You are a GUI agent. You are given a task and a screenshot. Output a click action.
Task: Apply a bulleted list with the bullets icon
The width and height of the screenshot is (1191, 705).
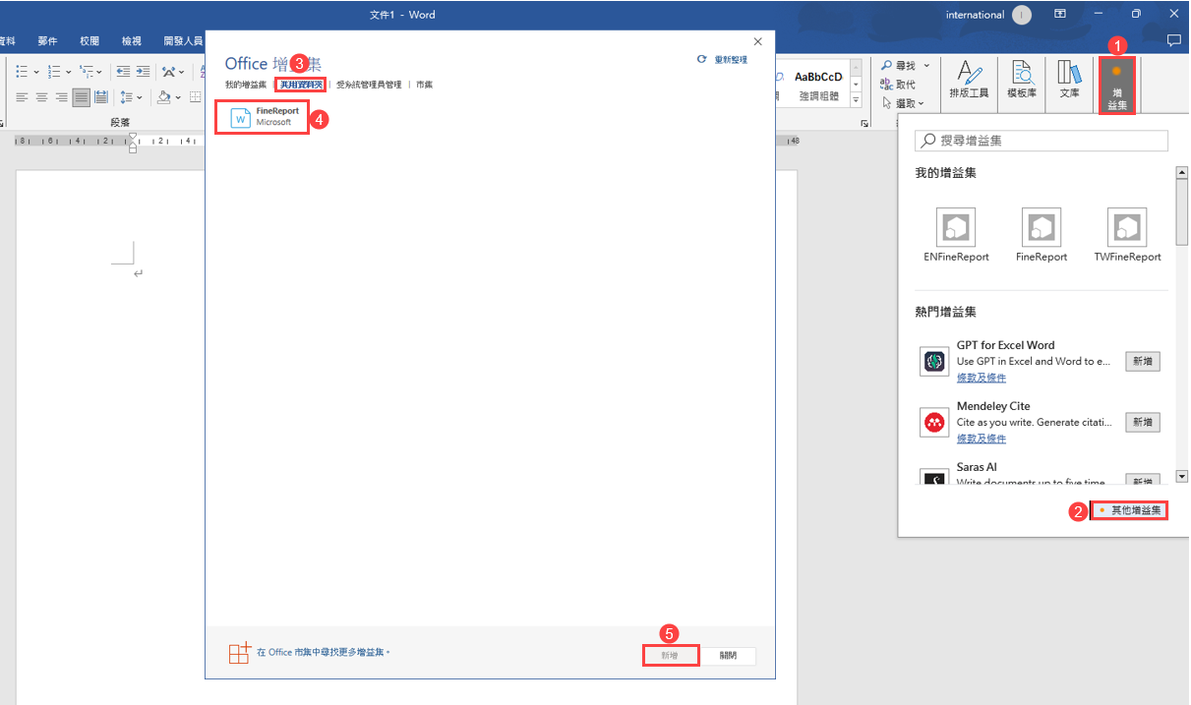[20, 71]
